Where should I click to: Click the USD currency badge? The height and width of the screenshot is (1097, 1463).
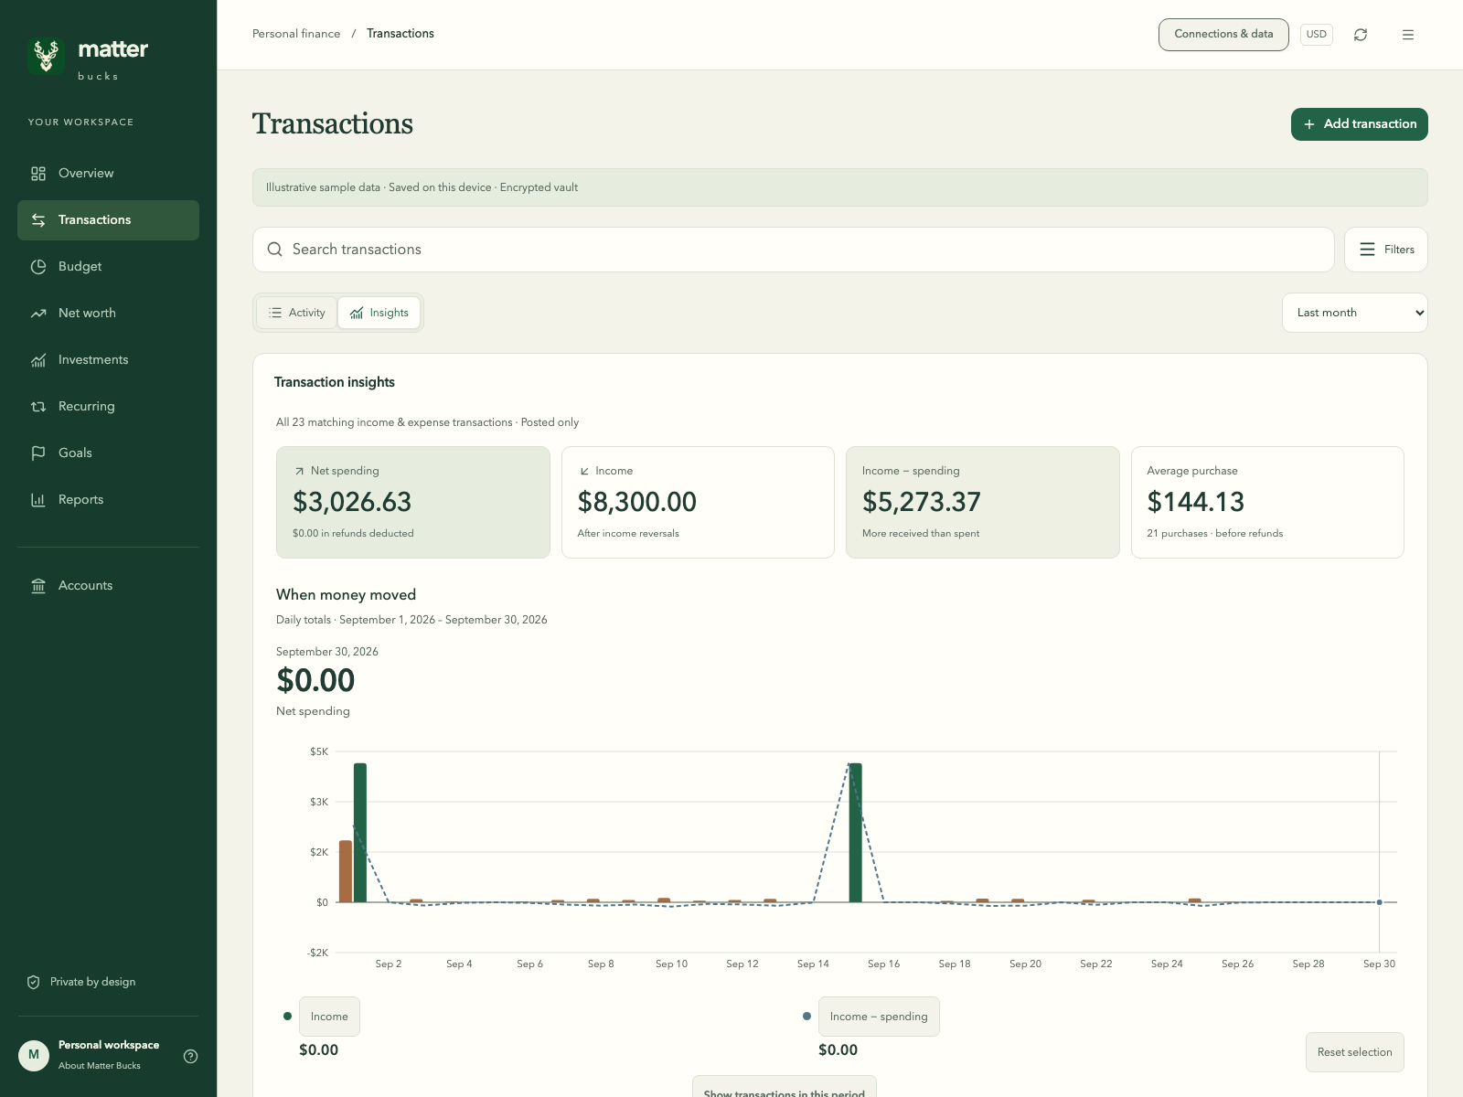coord(1317,35)
